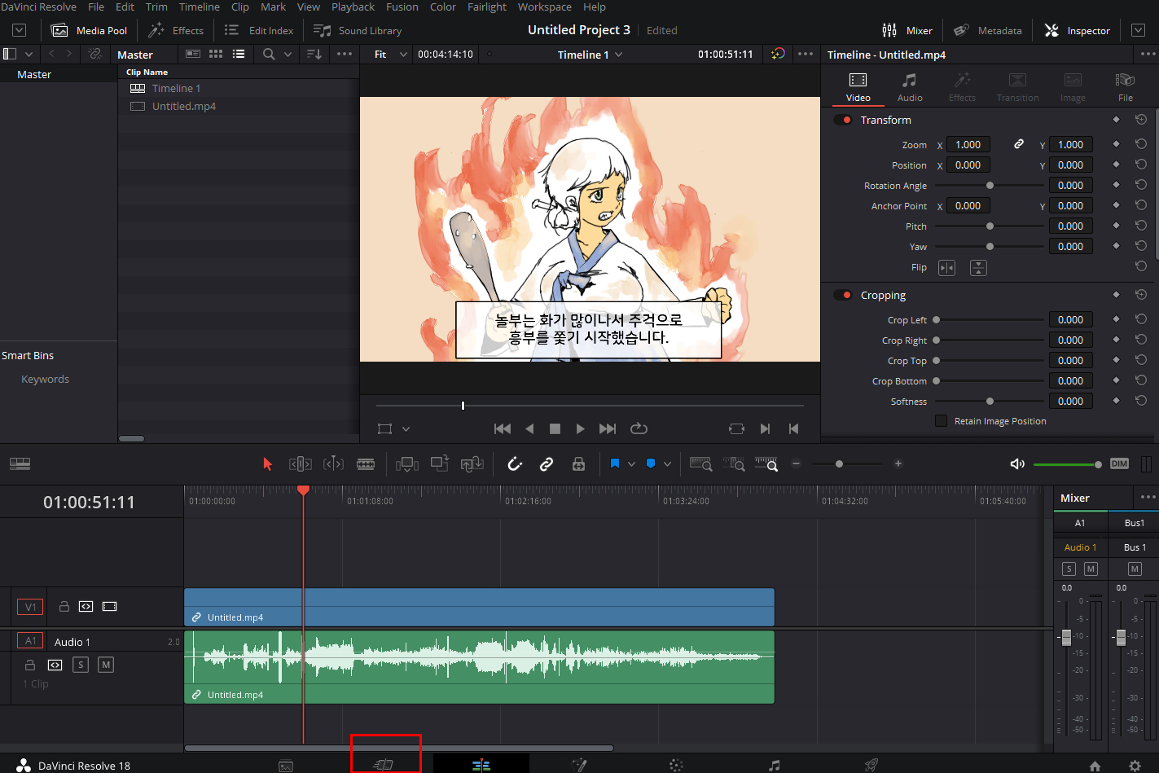Select Untitled.mp4 in media pool
The image size is (1159, 773).
[184, 106]
